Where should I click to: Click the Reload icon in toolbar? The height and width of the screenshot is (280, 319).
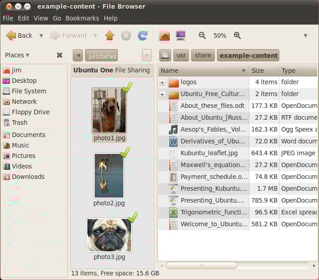(x=143, y=36)
